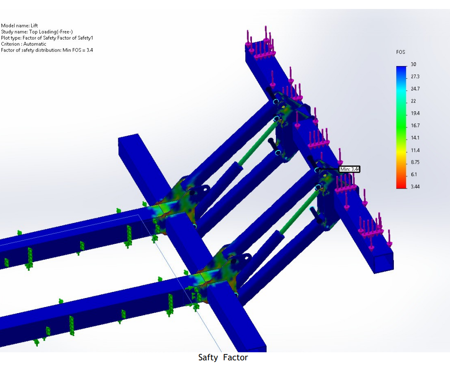Click the legend value 8.75

coord(415,162)
